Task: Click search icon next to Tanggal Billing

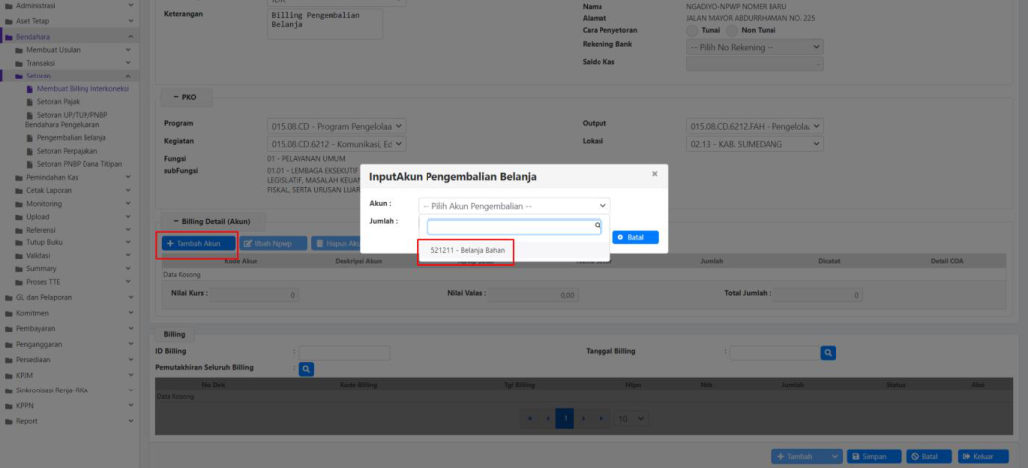Action: (827, 352)
